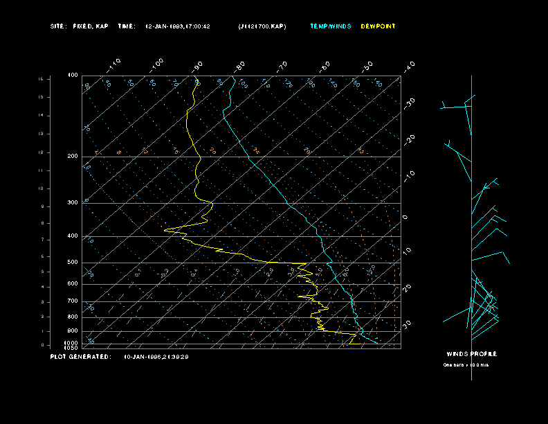The image size is (548, 424).
Task: Click the "300" pressure level label
Action: tap(73, 202)
